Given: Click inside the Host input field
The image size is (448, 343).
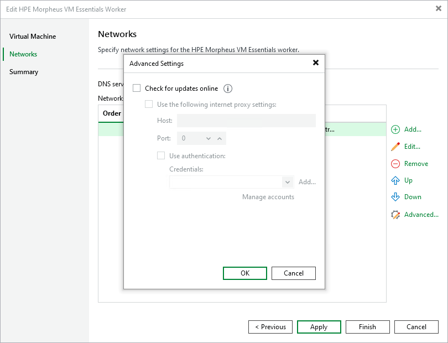Looking at the screenshot, I should 246,121.
